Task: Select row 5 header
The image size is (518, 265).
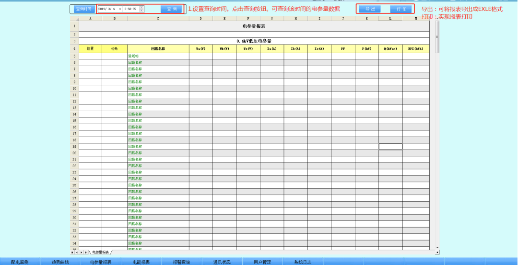Action: (x=74, y=56)
